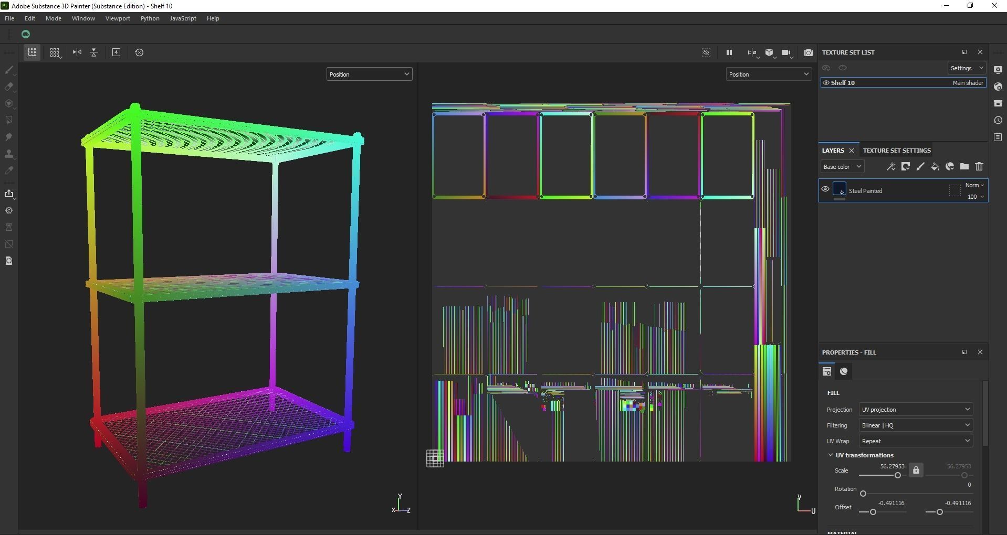This screenshot has height=535, width=1007.
Task: Click the center-point square icon in top toolbar
Action: (117, 52)
